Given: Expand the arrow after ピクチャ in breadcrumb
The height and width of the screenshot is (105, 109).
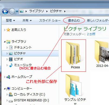Looking at the screenshot, I should coord(65,11).
